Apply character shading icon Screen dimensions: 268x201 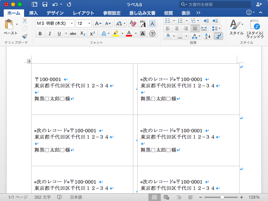point(143,34)
